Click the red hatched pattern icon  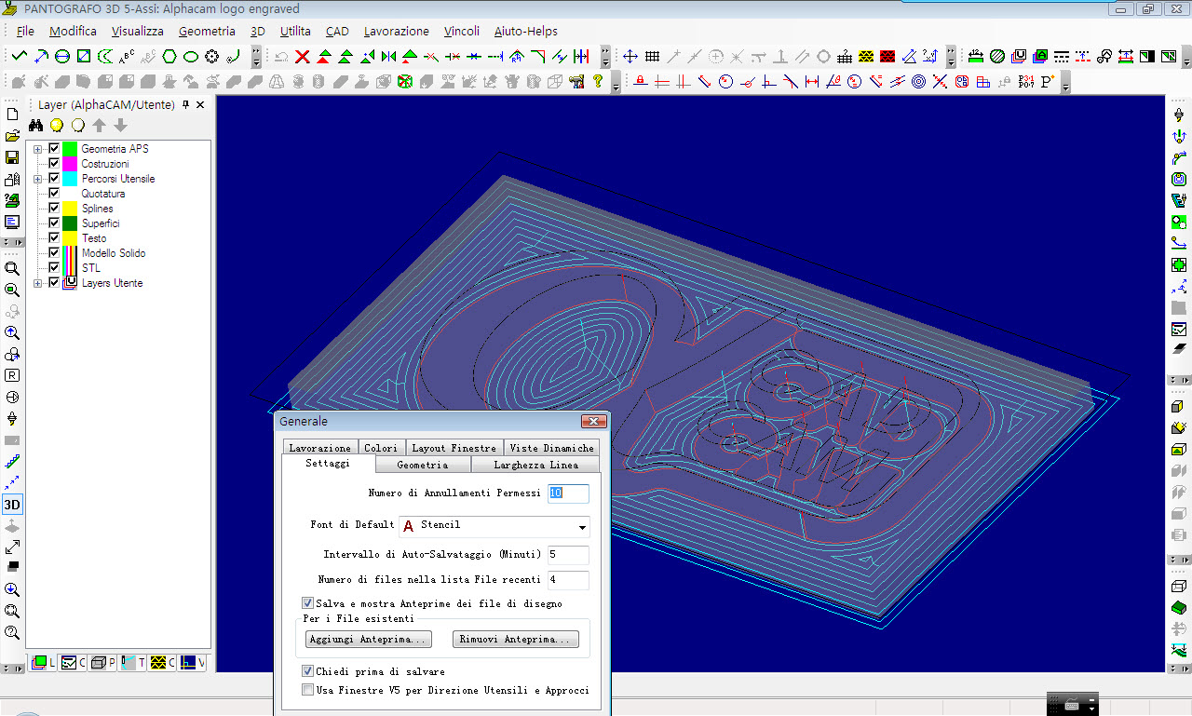pos(887,57)
